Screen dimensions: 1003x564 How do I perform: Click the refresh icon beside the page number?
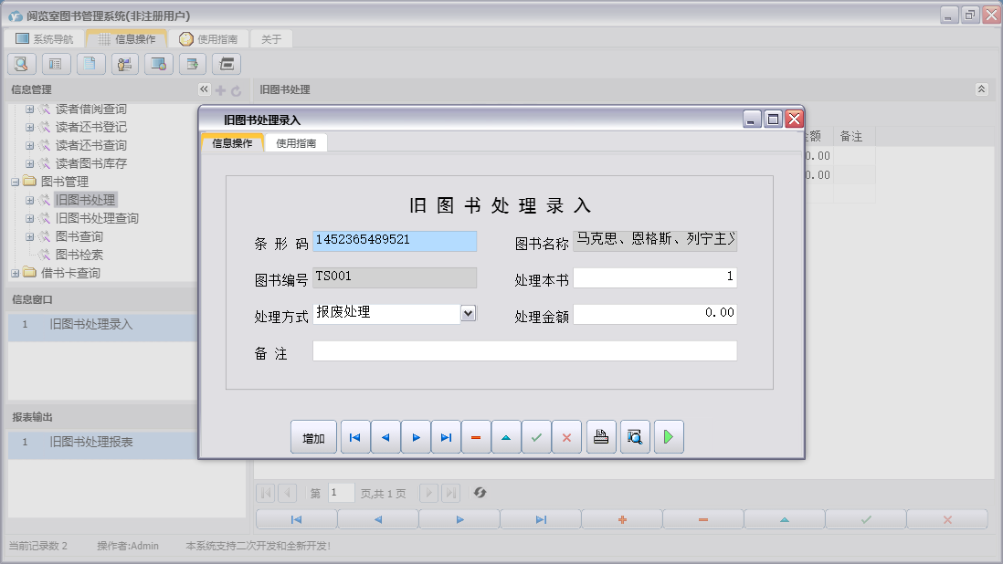click(x=480, y=493)
